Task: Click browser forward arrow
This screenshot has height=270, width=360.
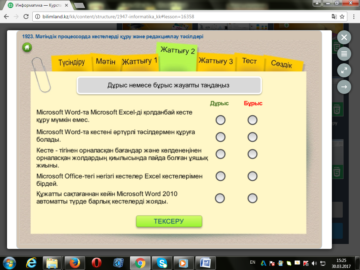Action: tap(16, 17)
